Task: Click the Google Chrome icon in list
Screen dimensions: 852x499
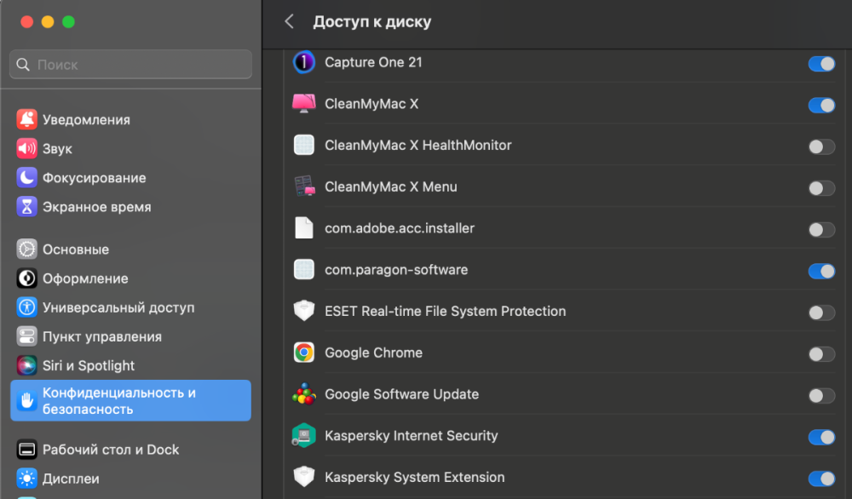Action: click(x=304, y=353)
